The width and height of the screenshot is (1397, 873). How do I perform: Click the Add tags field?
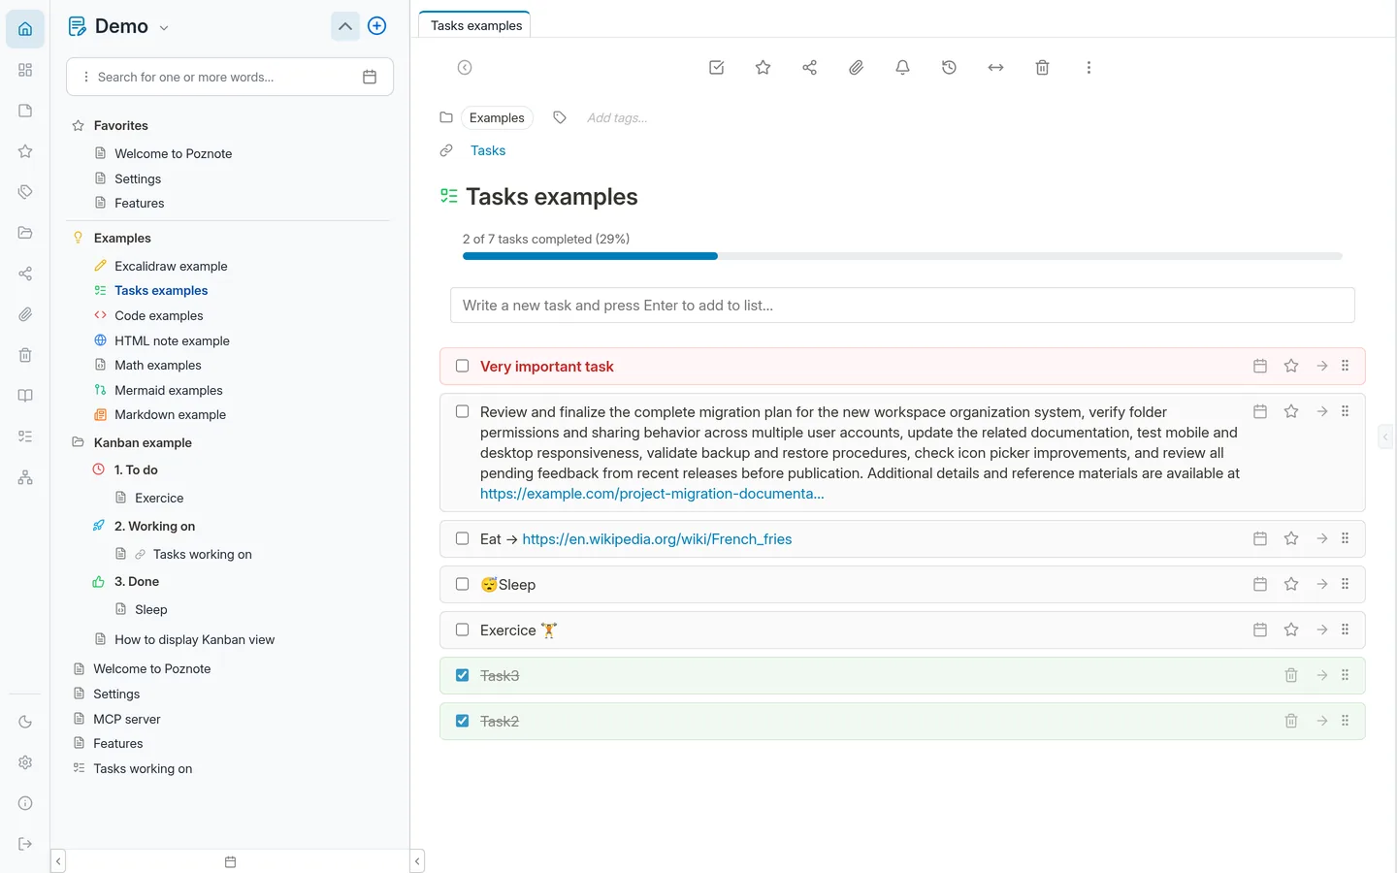pos(617,117)
